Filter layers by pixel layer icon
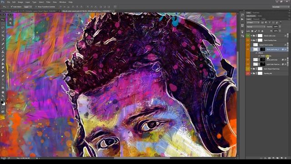Viewport: 291px width, 164px height. (262, 22)
